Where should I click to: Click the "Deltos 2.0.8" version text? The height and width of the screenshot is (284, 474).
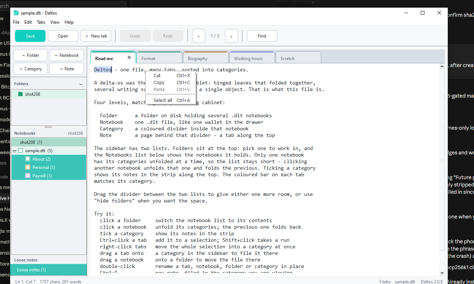point(432,281)
